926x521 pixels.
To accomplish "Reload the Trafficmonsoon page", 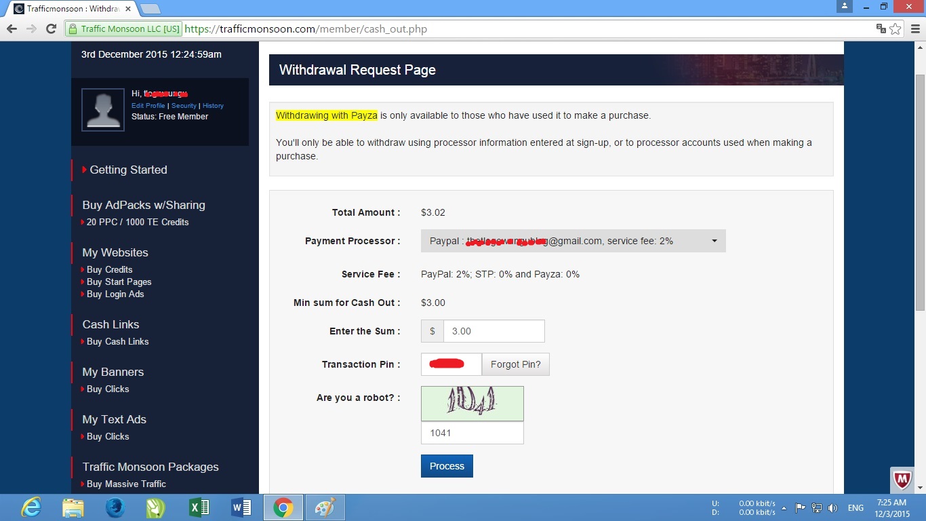I will tap(51, 28).
